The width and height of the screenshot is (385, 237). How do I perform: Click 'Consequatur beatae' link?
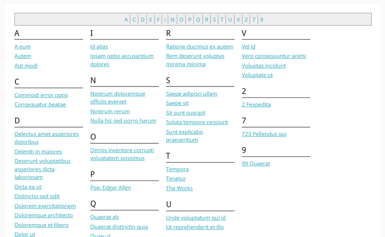[x=40, y=105]
